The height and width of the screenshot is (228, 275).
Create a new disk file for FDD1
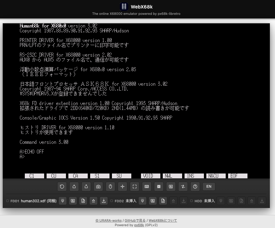83,201
